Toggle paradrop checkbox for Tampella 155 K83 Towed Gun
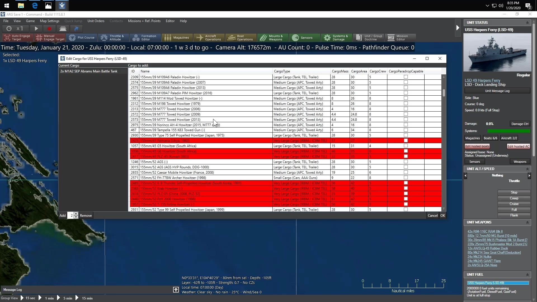Image resolution: width=537 pixels, height=302 pixels. tap(406, 130)
